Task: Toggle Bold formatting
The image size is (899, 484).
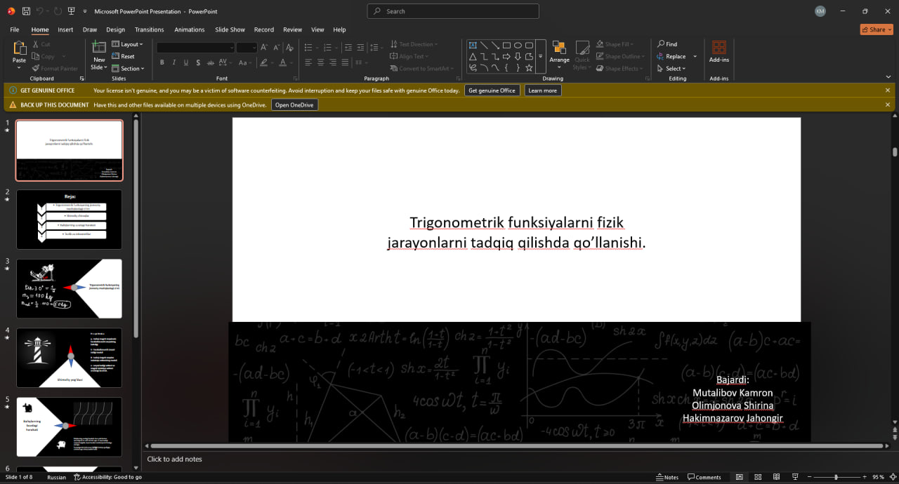Action: coord(162,62)
